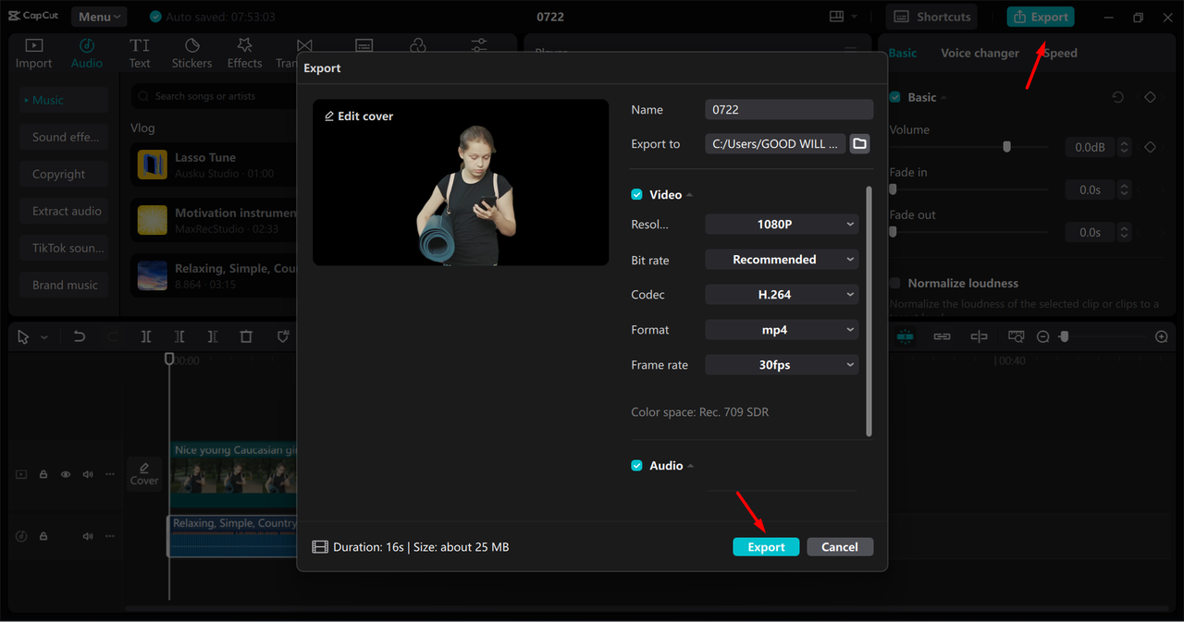
Task: Open the layout switcher icon in title bar
Action: 836,17
